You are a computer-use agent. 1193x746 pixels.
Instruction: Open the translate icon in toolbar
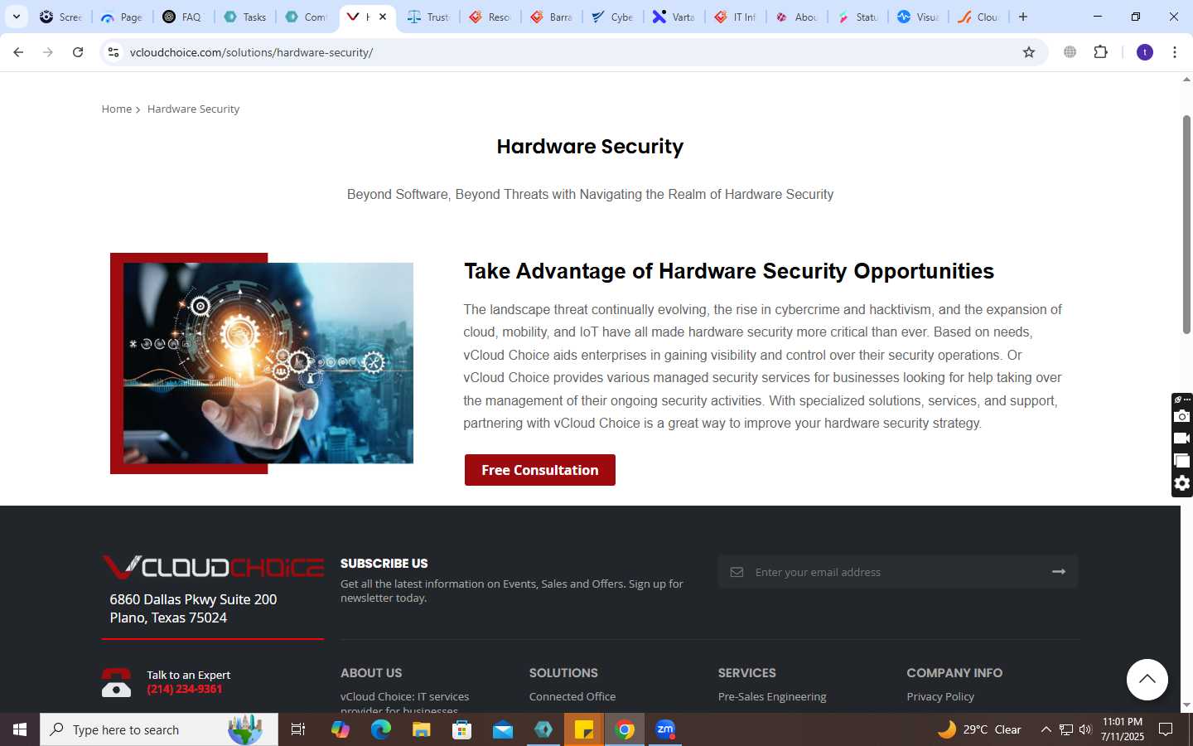click(1070, 52)
